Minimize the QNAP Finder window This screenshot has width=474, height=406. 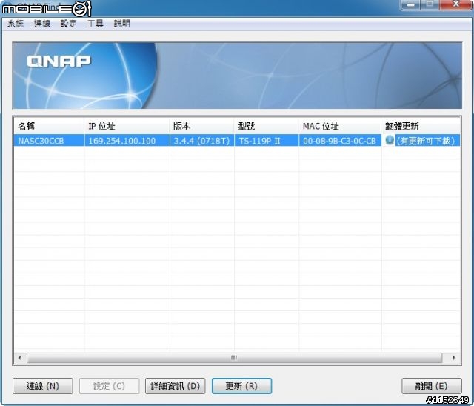click(x=410, y=5)
